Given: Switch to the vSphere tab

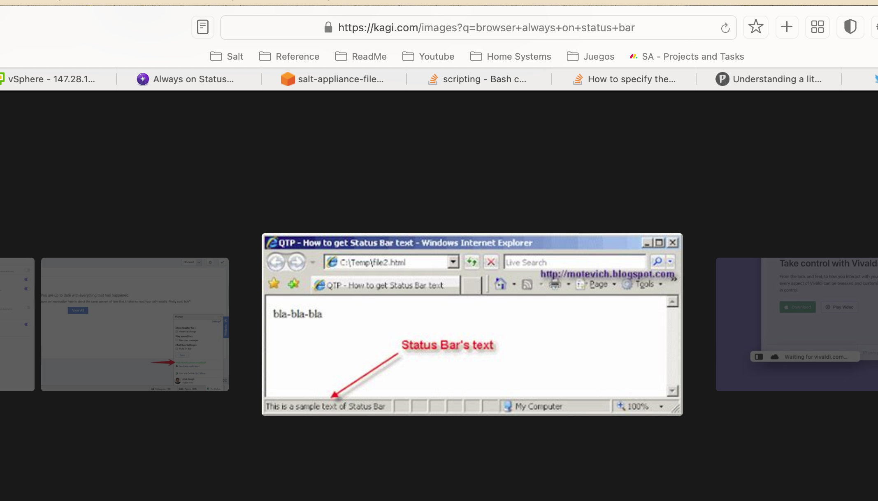Looking at the screenshot, I should [49, 79].
